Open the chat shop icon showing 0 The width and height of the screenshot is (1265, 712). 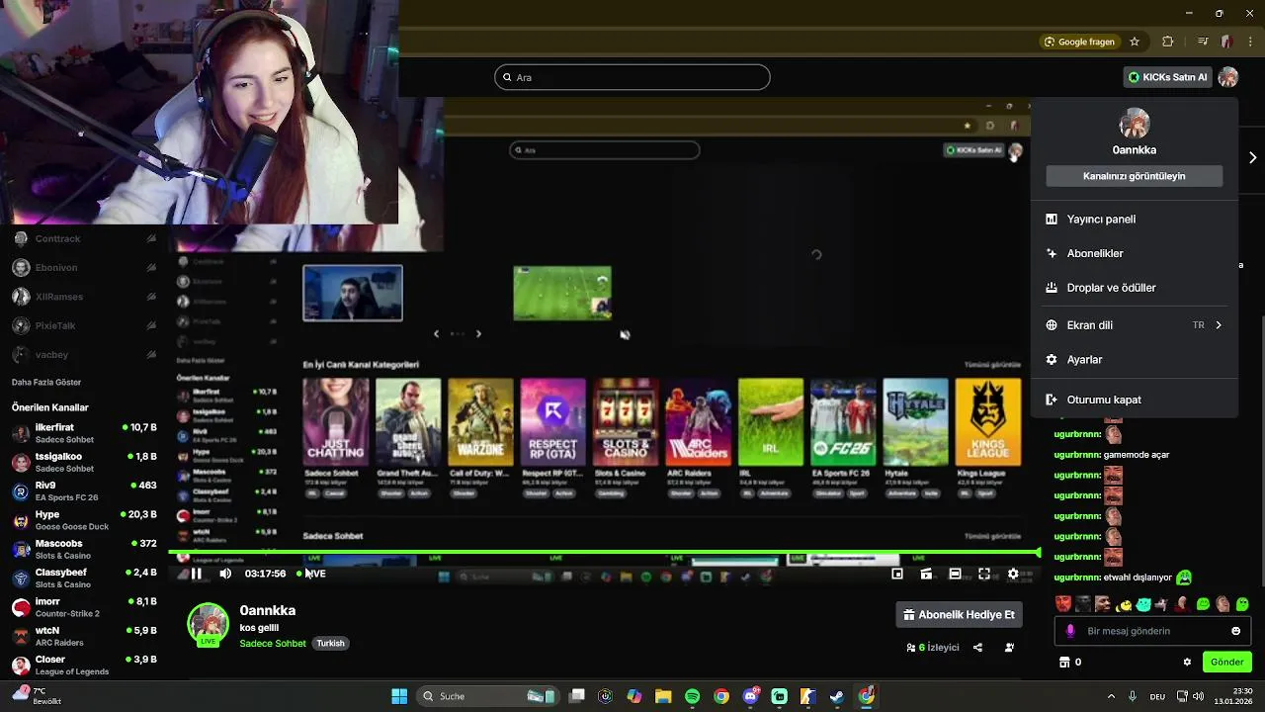(x=1070, y=662)
